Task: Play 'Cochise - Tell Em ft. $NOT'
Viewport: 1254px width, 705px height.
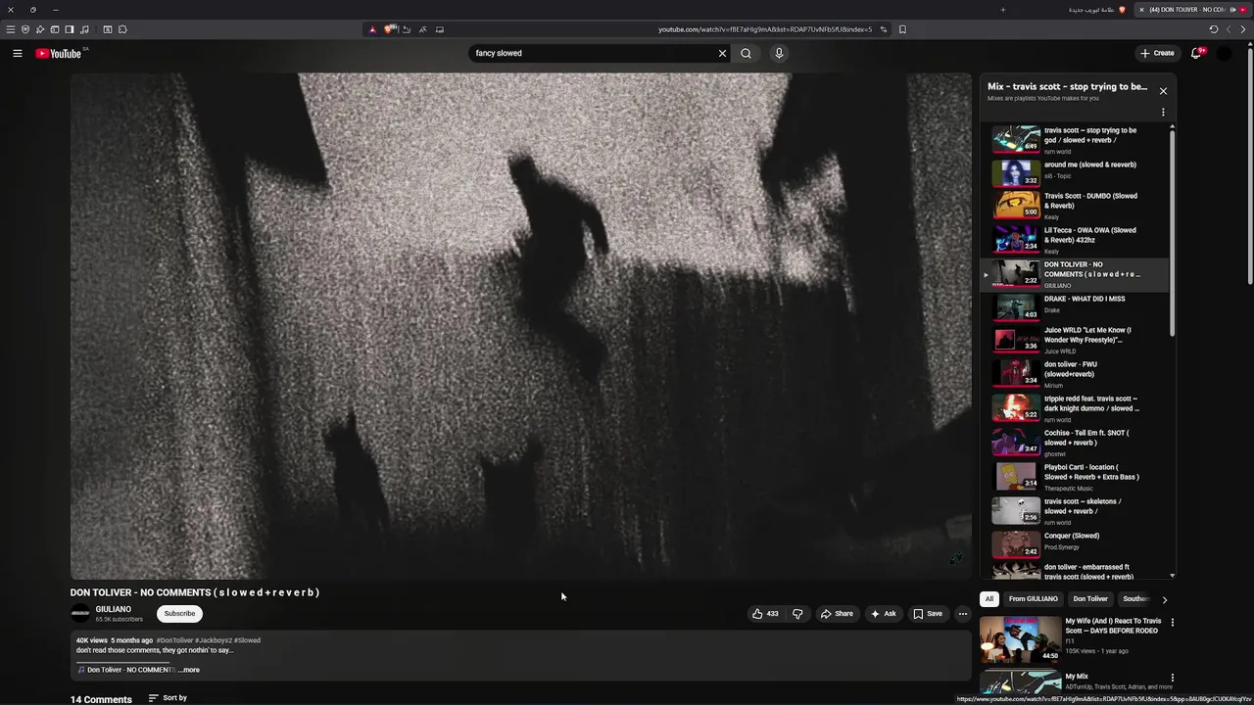Action: (1074, 443)
